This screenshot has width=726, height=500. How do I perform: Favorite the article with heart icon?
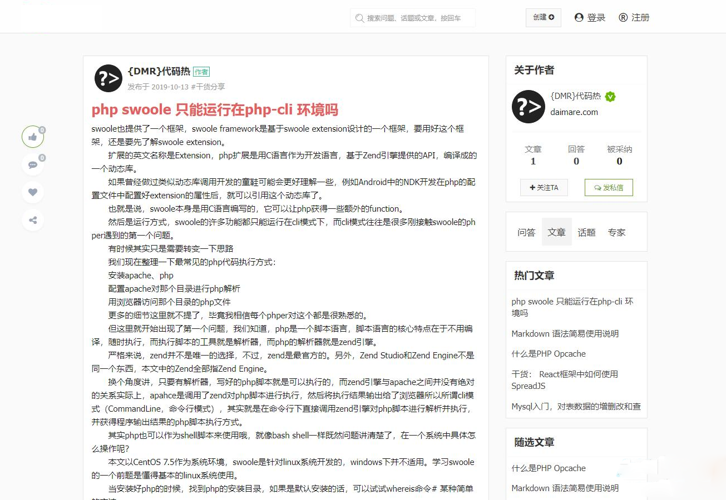[33, 192]
